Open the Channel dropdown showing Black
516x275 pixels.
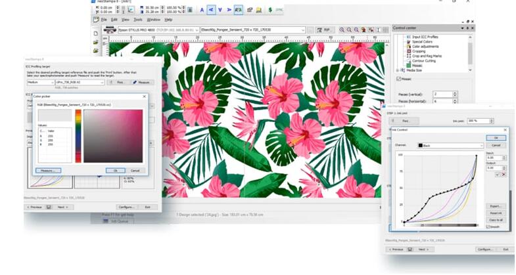[x=449, y=145]
